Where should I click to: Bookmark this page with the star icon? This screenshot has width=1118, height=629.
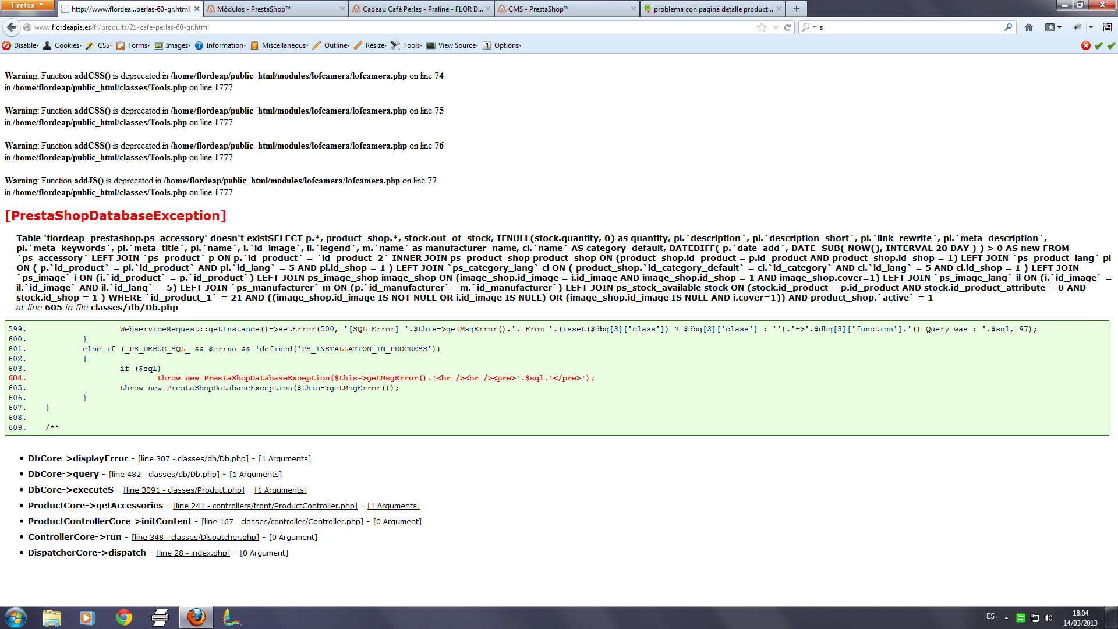[x=761, y=27]
